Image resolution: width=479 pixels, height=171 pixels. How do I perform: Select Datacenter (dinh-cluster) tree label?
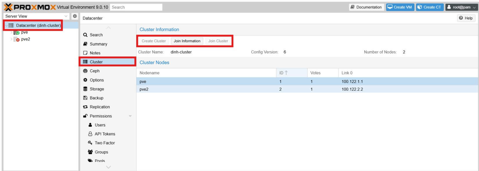(38, 25)
